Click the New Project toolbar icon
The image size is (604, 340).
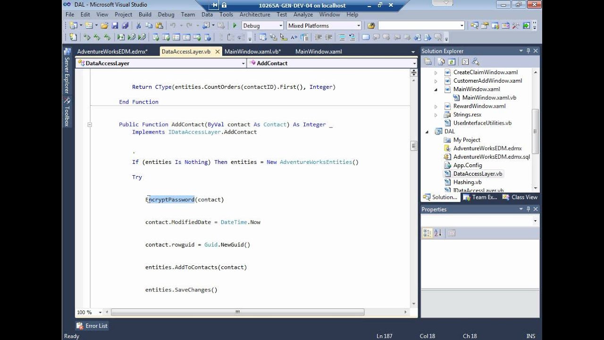tap(73, 25)
